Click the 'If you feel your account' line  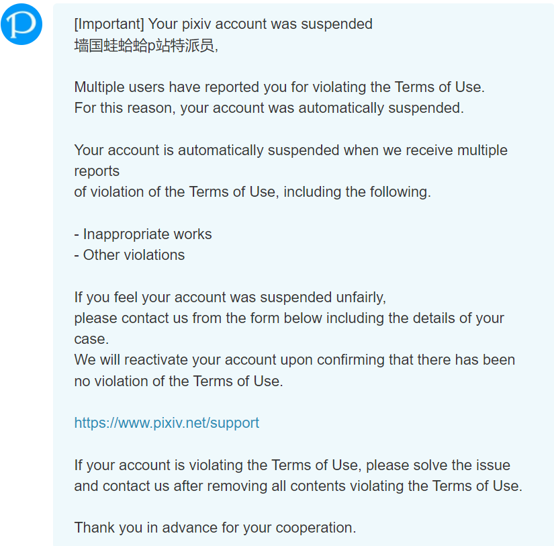[230, 298]
